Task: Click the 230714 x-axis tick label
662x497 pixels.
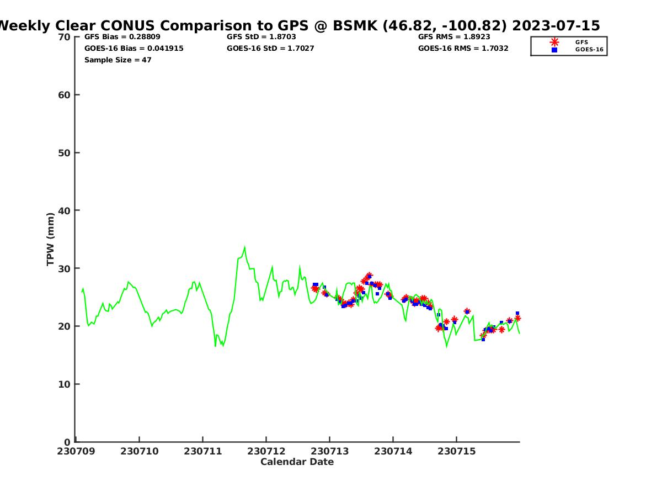Action: point(393,451)
